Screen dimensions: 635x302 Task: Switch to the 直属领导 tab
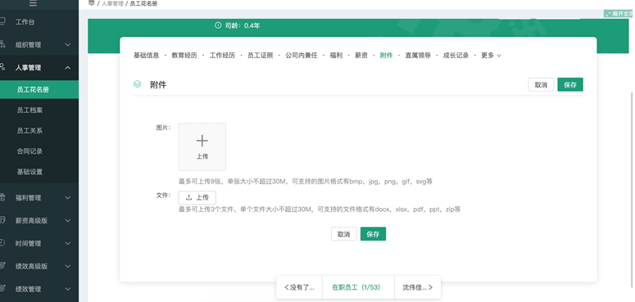click(x=418, y=56)
